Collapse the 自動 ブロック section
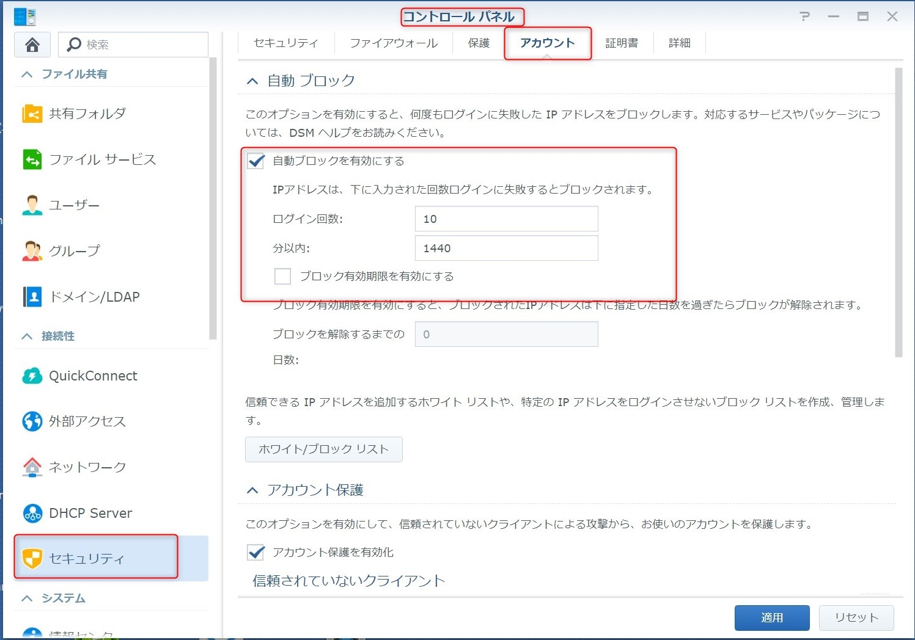 pyautogui.click(x=252, y=81)
